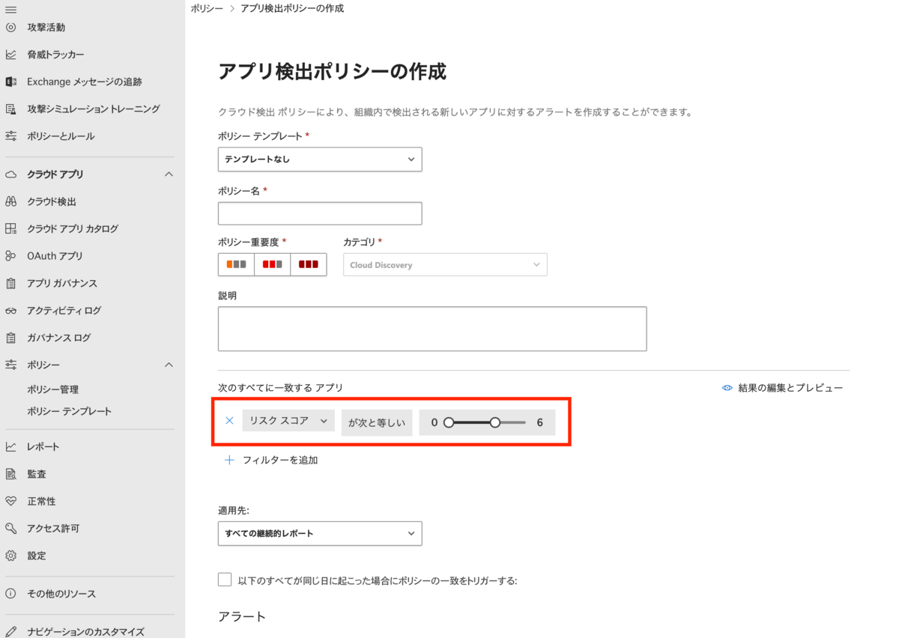Screen dimensions: 899x638
Task: Click the クラウド検出 binoculars icon
Action: [10, 201]
